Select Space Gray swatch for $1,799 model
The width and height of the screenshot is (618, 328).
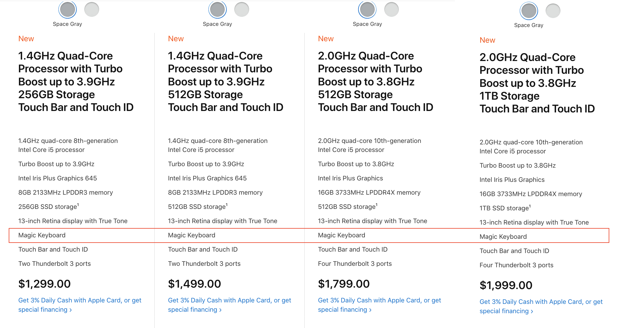[x=367, y=10]
